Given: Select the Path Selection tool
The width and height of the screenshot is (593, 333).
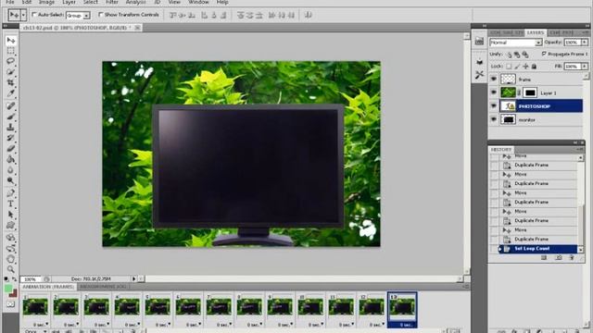Looking at the screenshot, I should tap(10, 215).
